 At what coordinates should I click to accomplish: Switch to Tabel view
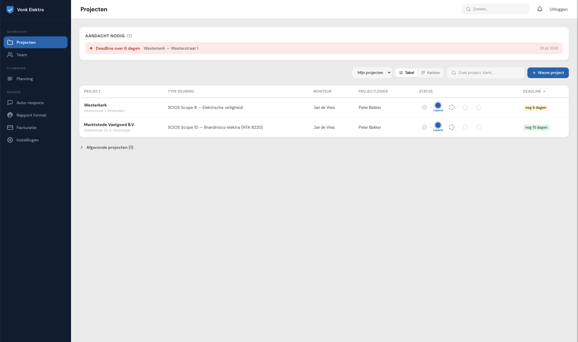(406, 73)
